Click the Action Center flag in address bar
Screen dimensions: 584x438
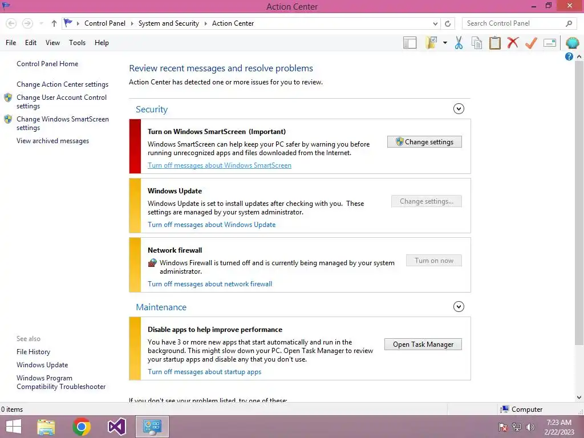pyautogui.click(x=68, y=23)
